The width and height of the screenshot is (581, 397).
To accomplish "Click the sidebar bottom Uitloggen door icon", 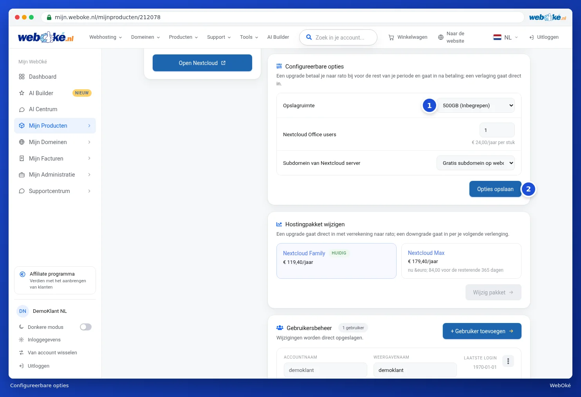I will pos(22,366).
